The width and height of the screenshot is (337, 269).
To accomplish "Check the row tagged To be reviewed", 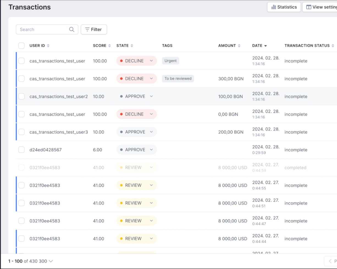I will [x=21, y=79].
